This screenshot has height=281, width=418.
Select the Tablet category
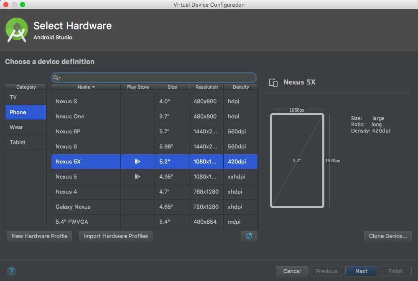pyautogui.click(x=25, y=142)
